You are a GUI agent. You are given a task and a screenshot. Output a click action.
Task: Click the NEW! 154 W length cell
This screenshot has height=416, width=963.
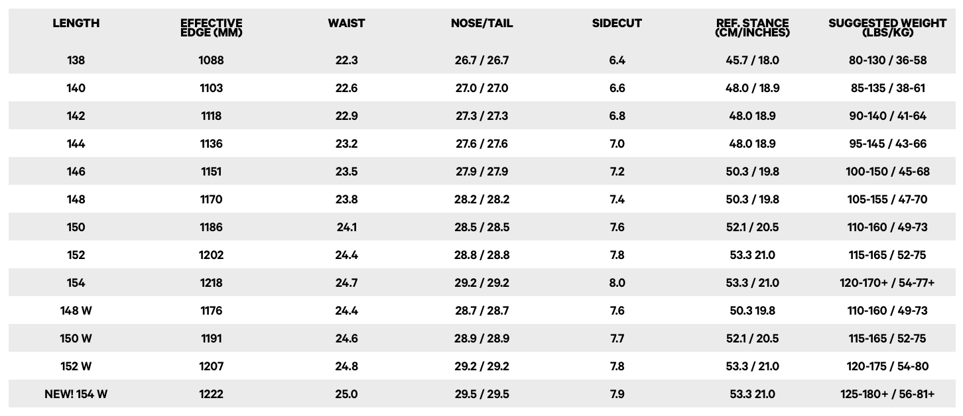[76, 394]
